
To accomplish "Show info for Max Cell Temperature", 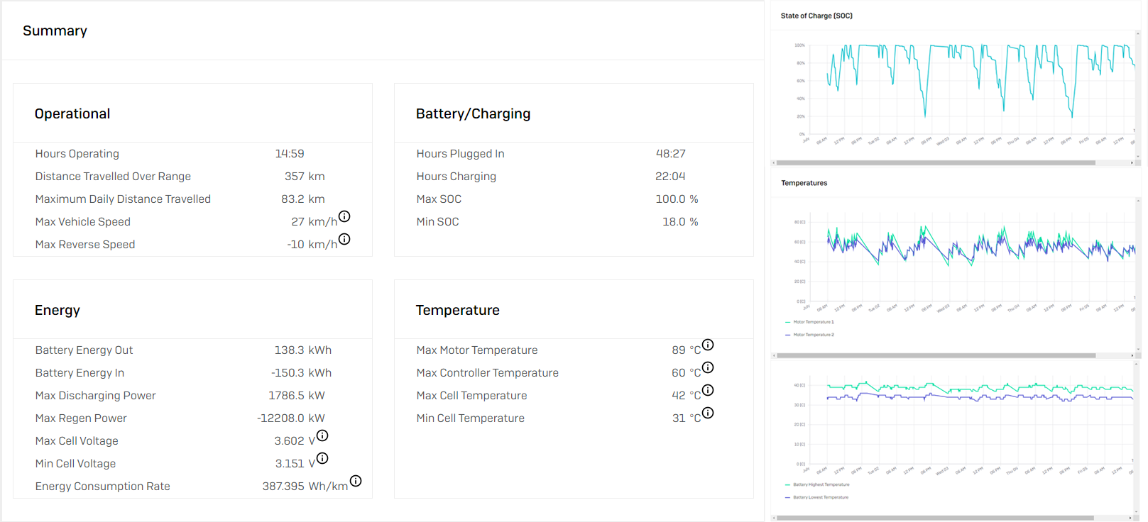I will 708,390.
